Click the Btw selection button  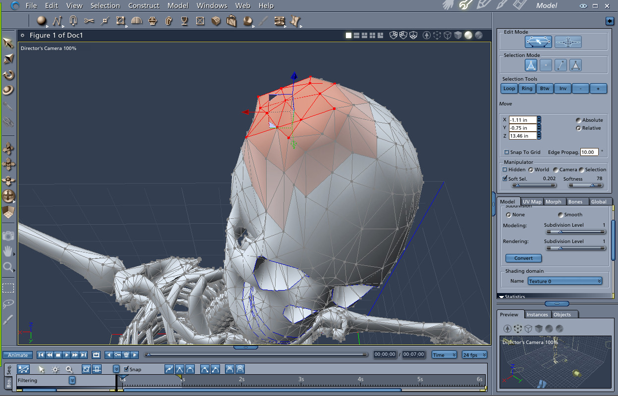coord(545,89)
